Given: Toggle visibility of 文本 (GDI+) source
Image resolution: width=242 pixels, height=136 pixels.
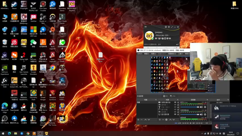Looking at the screenshot, I should [x=175, y=107].
